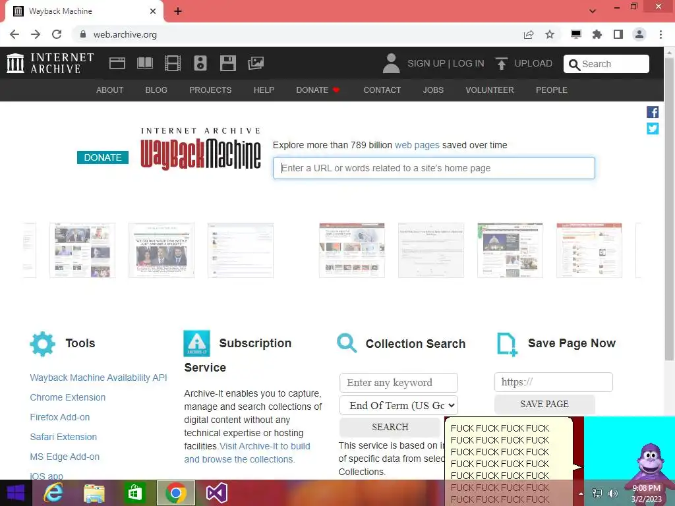
Task: Click the Upload arrow icon
Action: tap(501, 64)
